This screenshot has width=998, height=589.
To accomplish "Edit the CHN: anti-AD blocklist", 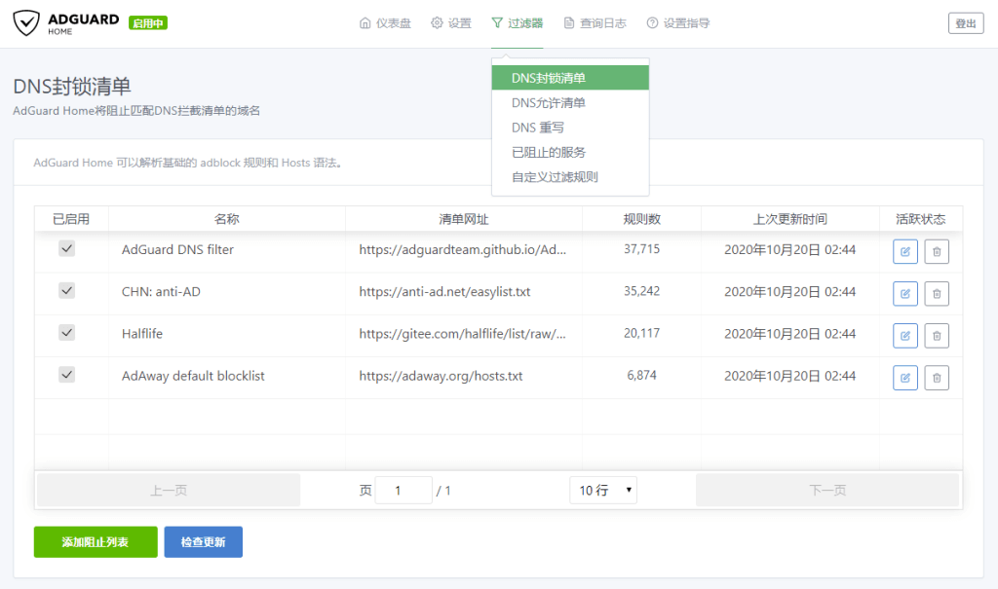I will click(904, 293).
